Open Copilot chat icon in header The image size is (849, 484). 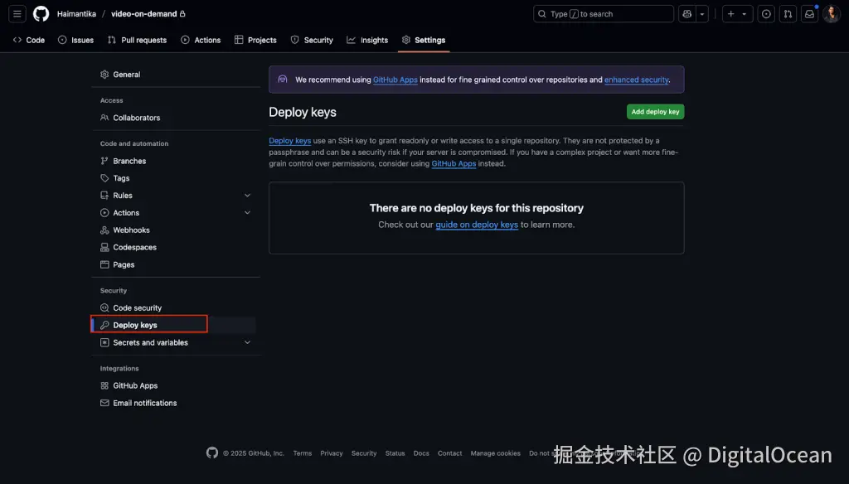click(x=687, y=14)
